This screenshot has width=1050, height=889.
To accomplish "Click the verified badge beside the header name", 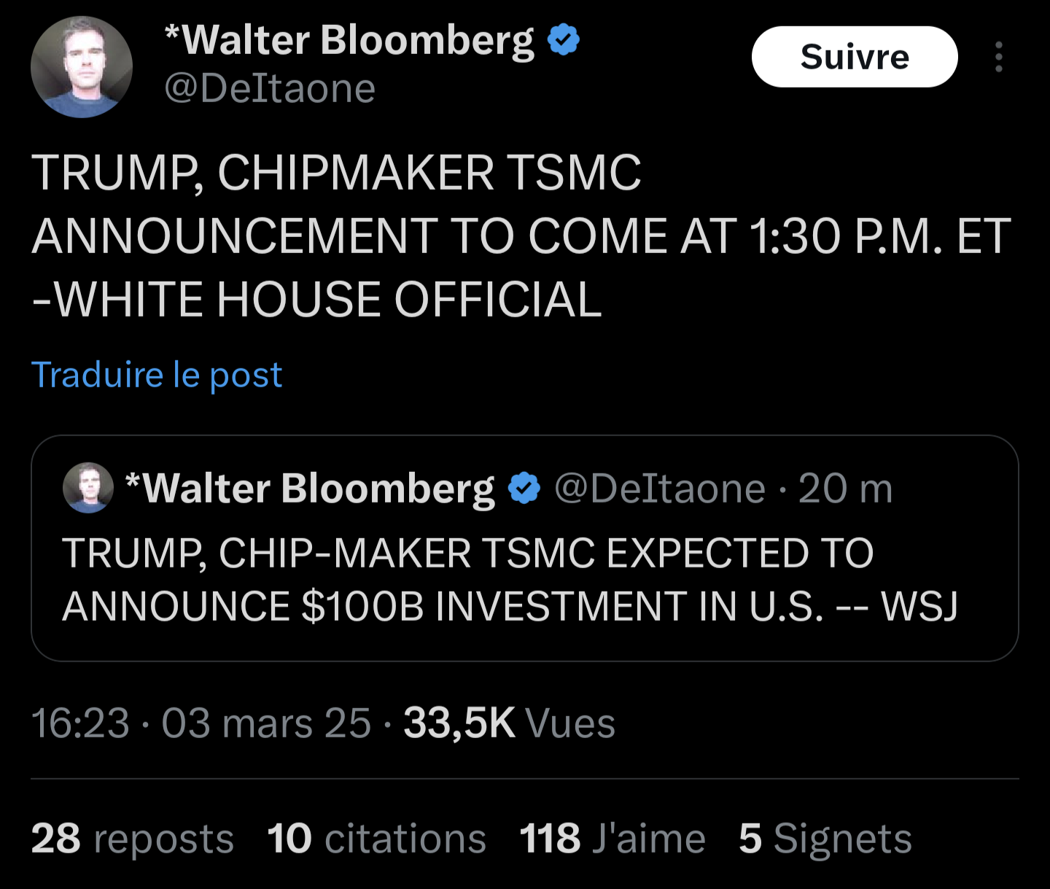I will pyautogui.click(x=563, y=39).
